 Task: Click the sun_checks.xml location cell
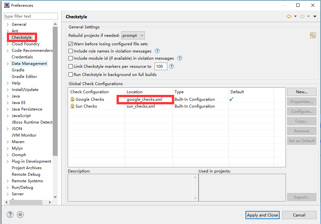coord(148,106)
